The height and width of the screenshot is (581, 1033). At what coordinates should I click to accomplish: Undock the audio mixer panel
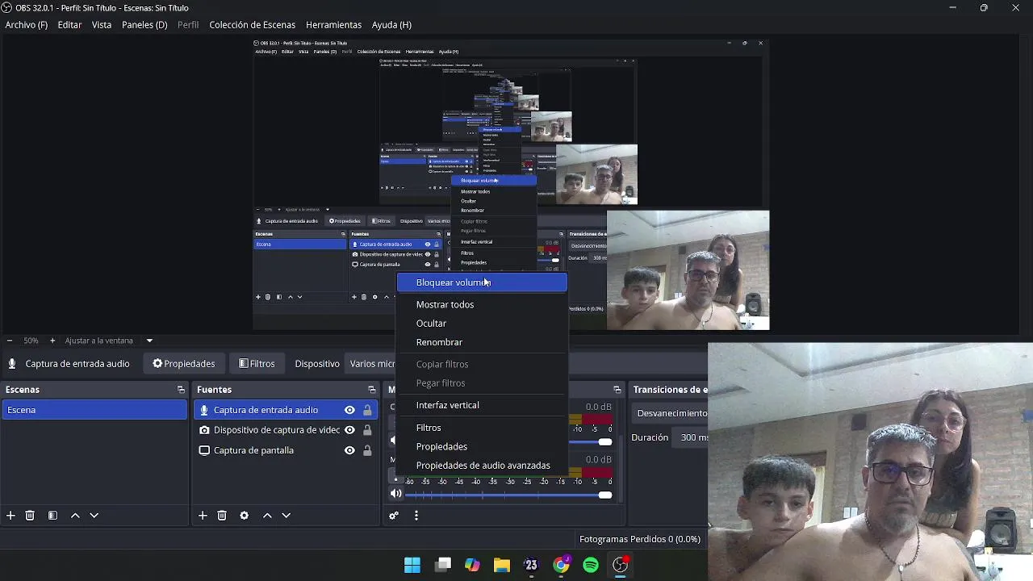click(x=617, y=390)
